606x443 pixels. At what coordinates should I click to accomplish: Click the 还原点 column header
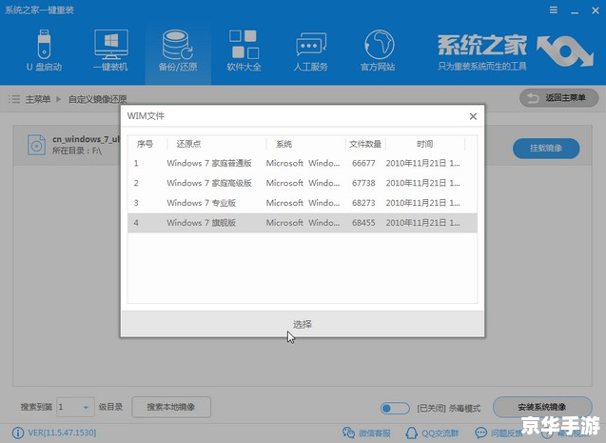pos(185,144)
